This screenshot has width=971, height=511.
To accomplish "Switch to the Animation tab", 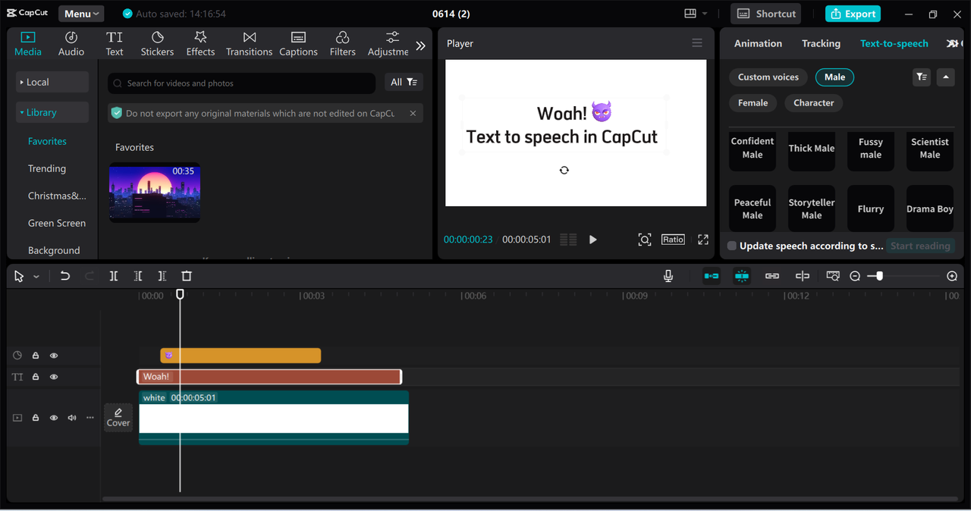I will [758, 43].
